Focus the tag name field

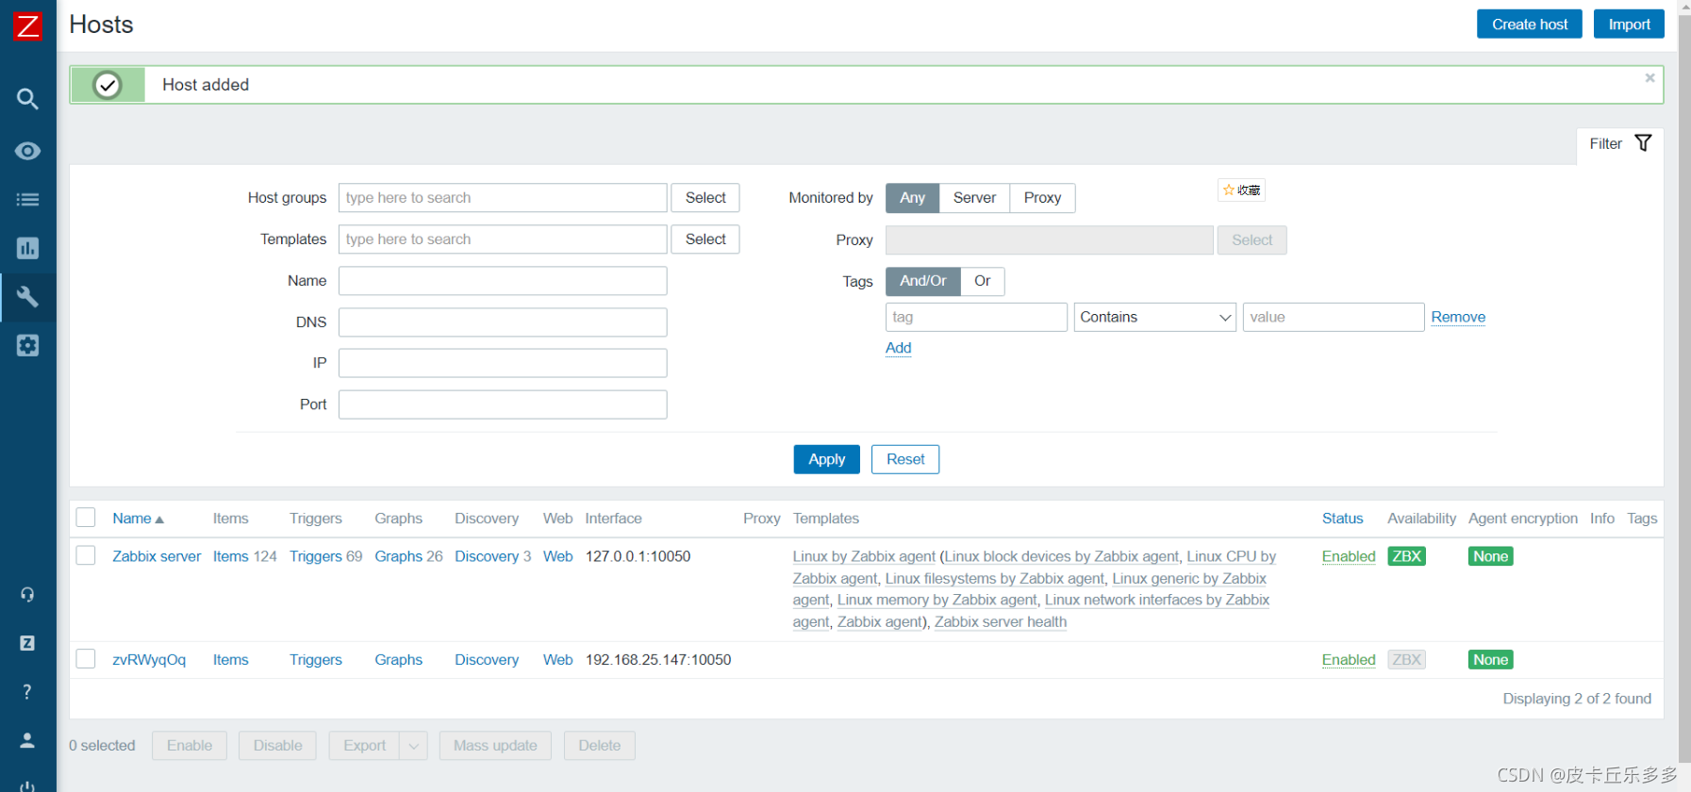pyautogui.click(x=976, y=317)
